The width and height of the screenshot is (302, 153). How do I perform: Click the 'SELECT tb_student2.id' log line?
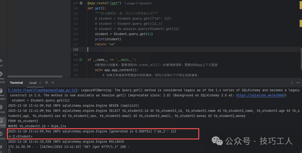click(154, 113)
